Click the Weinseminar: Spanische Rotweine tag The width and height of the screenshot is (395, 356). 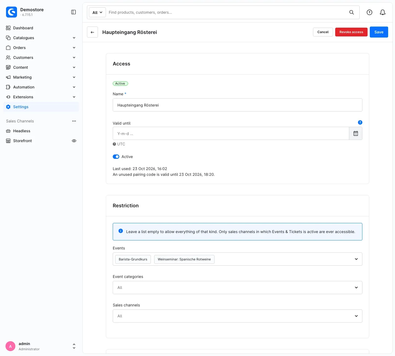184,259
